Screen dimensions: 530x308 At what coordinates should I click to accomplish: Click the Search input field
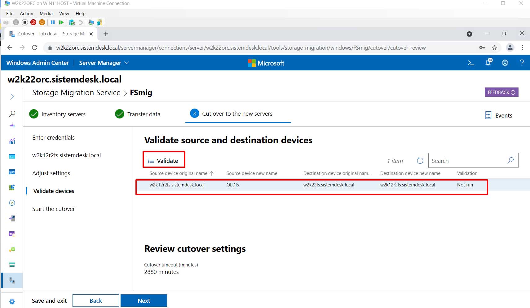point(473,160)
